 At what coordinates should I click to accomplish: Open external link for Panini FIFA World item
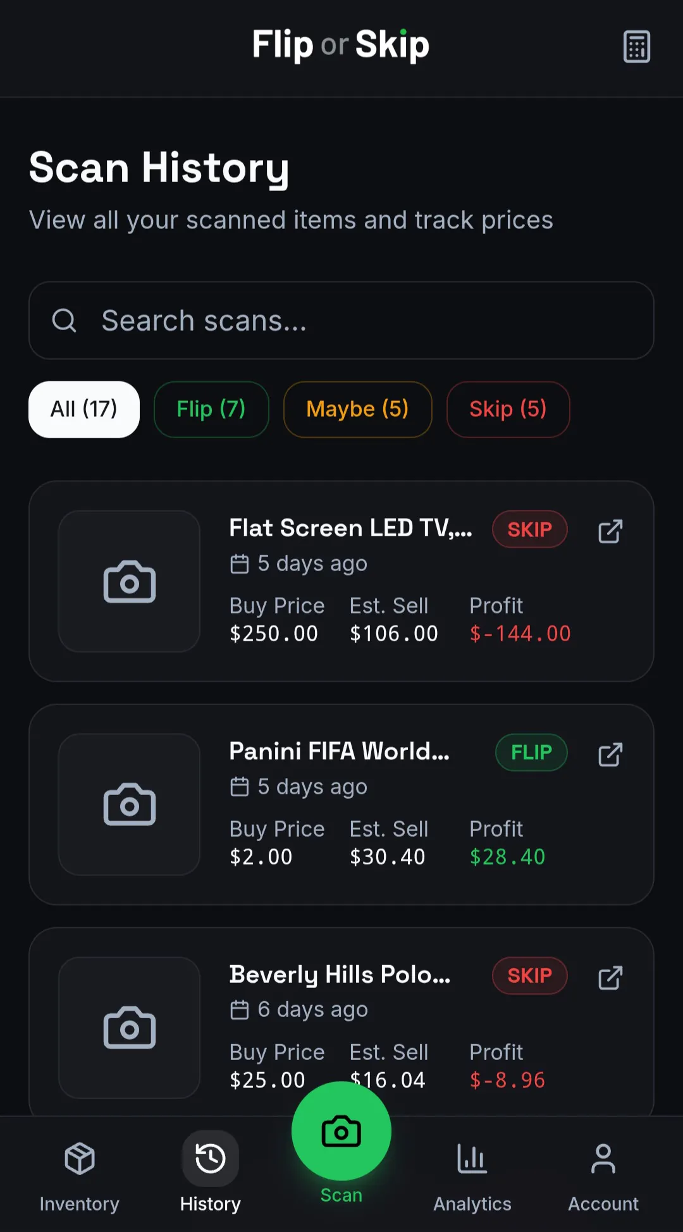pos(610,755)
